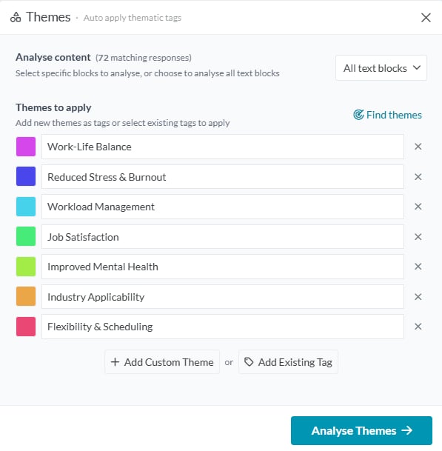Change red color of Flexibility & Scheduling
442x451 pixels.
coord(26,327)
